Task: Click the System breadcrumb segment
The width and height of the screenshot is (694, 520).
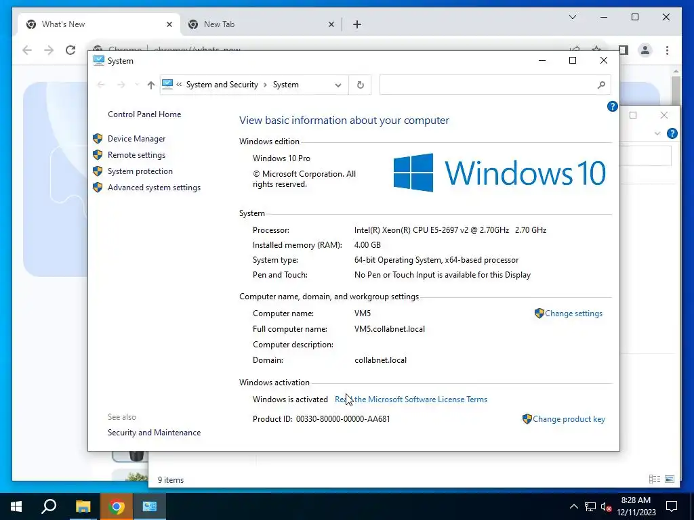Action: click(x=285, y=85)
